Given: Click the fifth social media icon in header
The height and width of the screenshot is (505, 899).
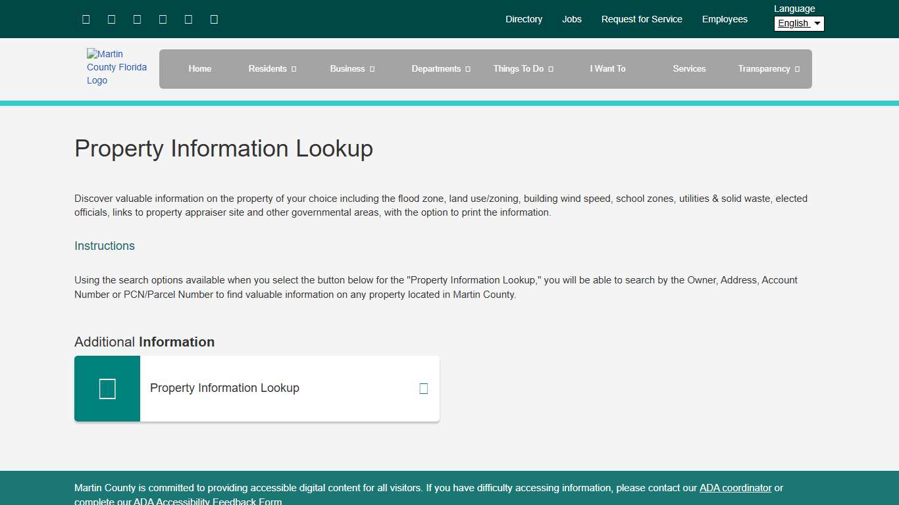Looking at the screenshot, I should coord(188,19).
